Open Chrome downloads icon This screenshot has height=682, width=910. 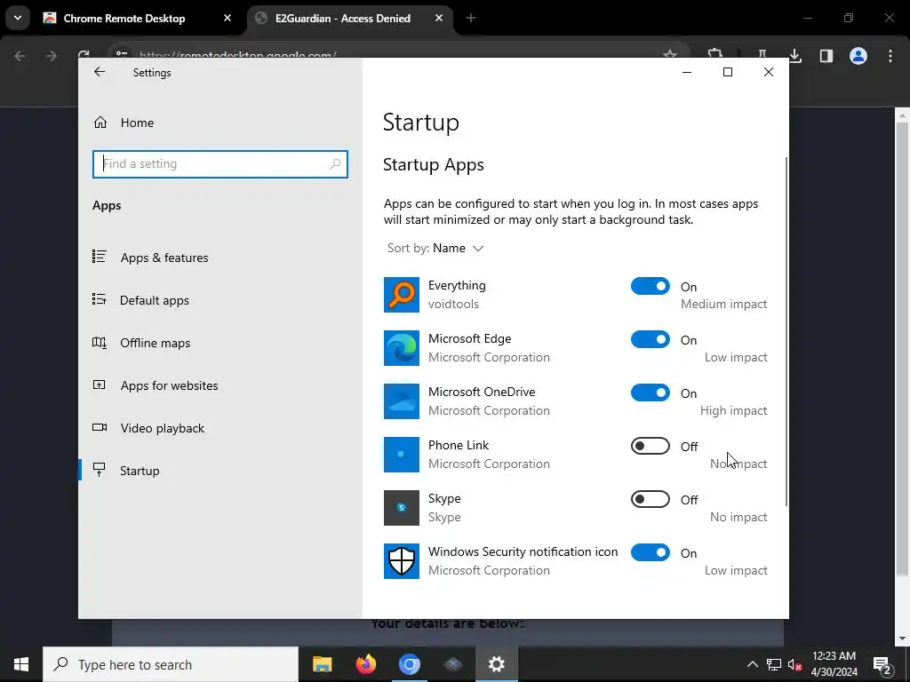(x=795, y=56)
